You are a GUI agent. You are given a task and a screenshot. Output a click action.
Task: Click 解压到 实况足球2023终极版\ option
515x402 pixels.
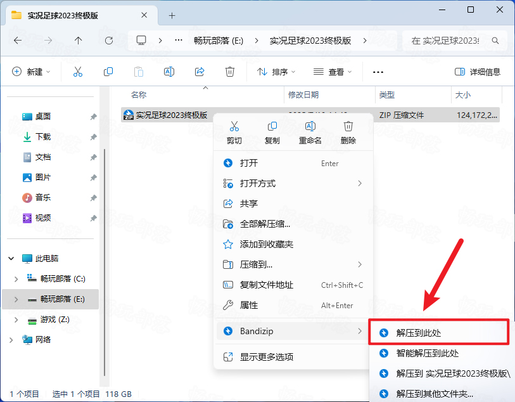click(x=442, y=373)
